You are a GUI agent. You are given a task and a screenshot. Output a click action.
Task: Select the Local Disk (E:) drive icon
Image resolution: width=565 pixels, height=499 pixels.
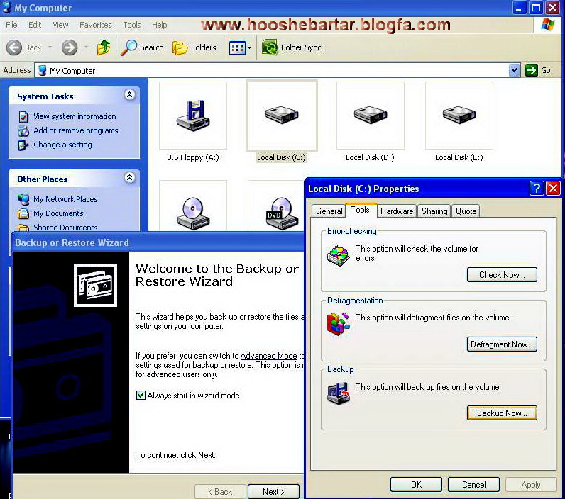point(459,116)
